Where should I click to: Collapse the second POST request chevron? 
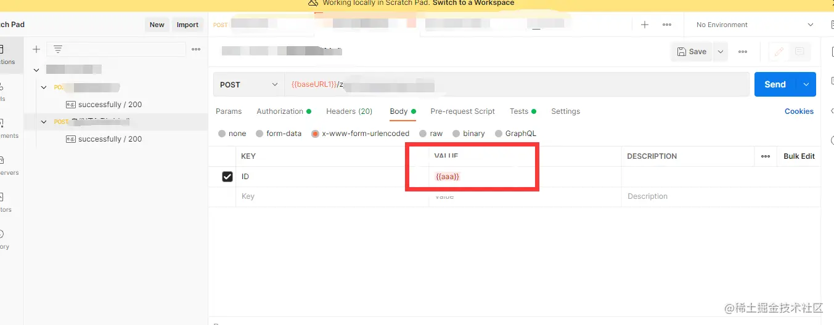pos(44,122)
